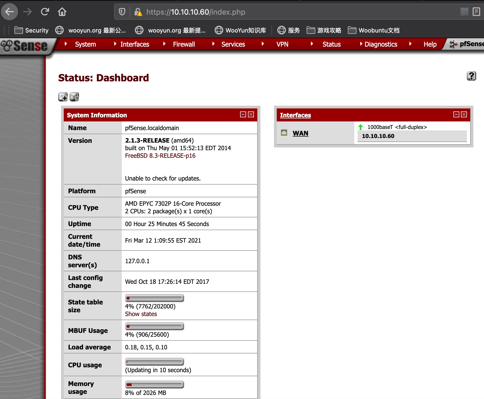Select the load average values 0.18, 0.15, 0.10

click(146, 347)
